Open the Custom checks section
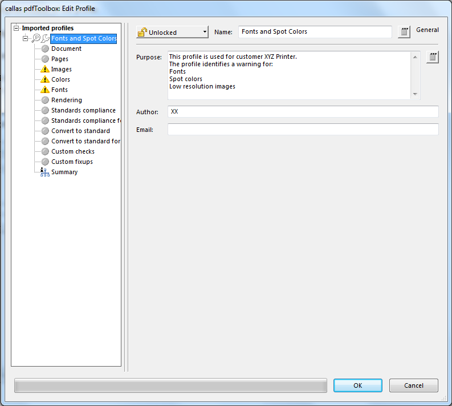452x406 pixels. coord(72,151)
